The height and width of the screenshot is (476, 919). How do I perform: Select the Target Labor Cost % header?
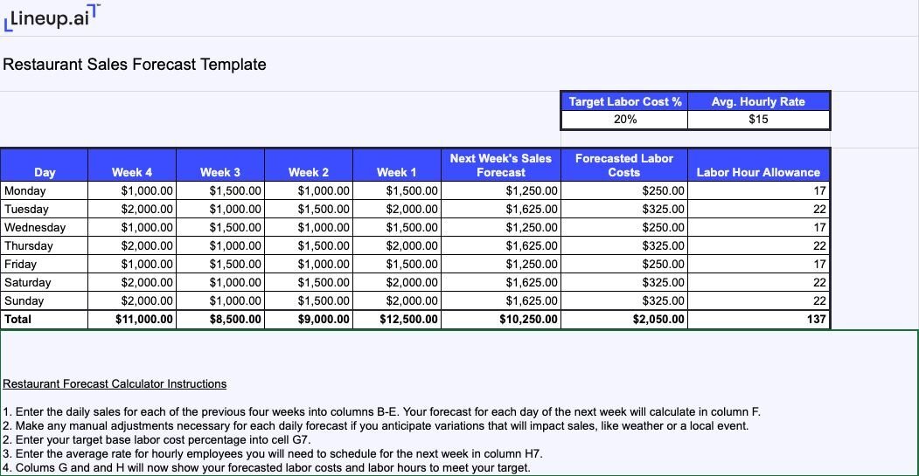point(624,101)
